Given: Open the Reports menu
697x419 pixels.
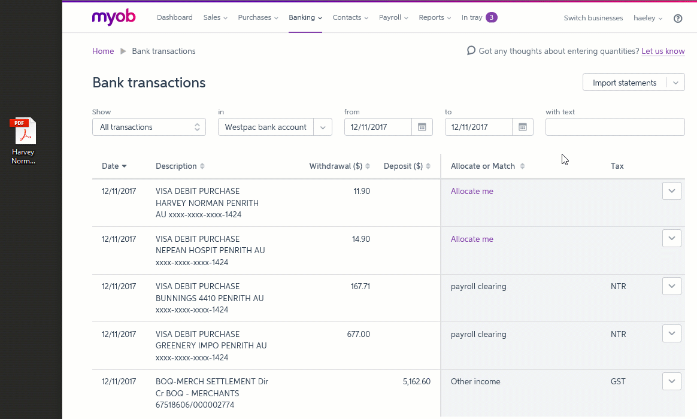Looking at the screenshot, I should [x=435, y=18].
